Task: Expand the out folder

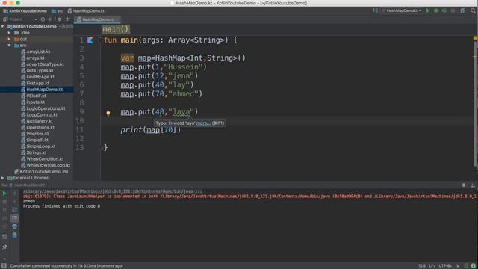Action: 9,39
